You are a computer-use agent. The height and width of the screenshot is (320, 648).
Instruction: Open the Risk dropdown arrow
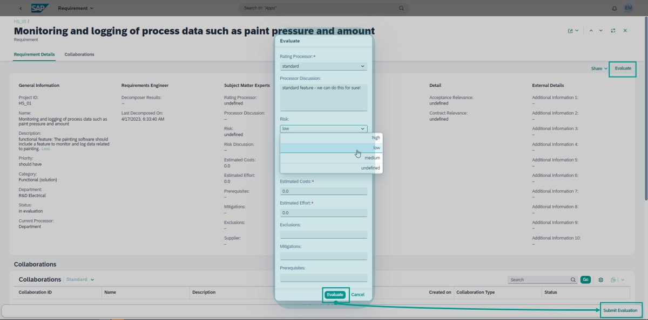coord(362,129)
